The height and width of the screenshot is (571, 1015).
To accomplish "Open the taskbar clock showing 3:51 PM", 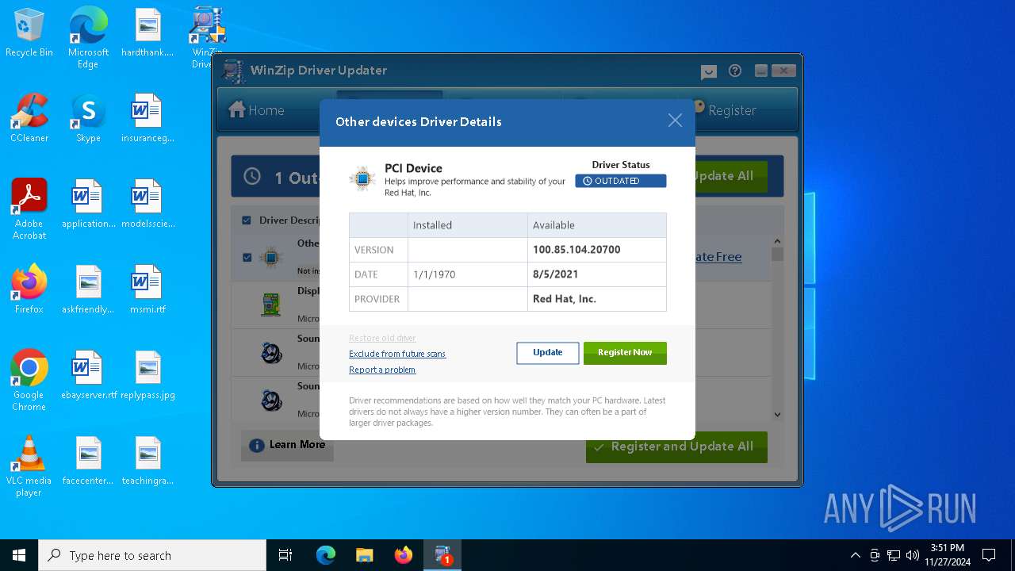I will 947,555.
